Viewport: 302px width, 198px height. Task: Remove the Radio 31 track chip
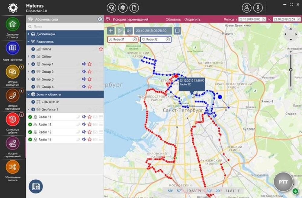pyautogui.click(x=135, y=39)
